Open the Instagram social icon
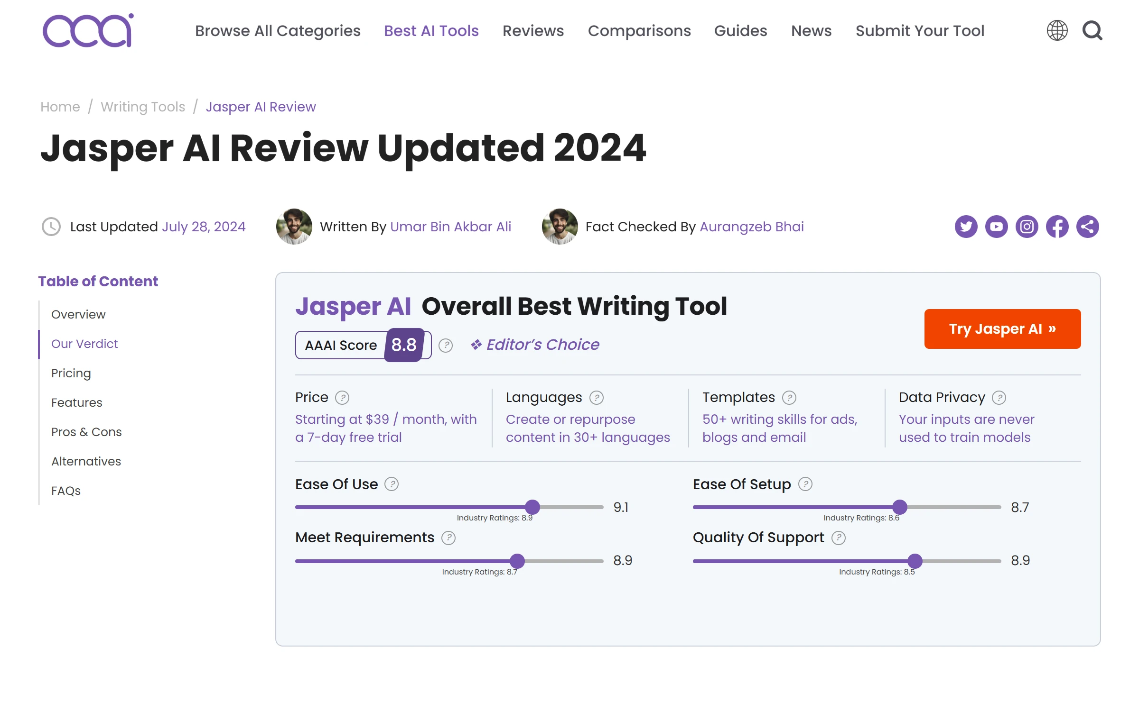The height and width of the screenshot is (711, 1139). (x=1027, y=227)
